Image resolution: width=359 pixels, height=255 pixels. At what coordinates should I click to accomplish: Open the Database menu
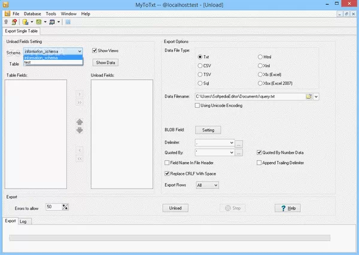[32, 13]
